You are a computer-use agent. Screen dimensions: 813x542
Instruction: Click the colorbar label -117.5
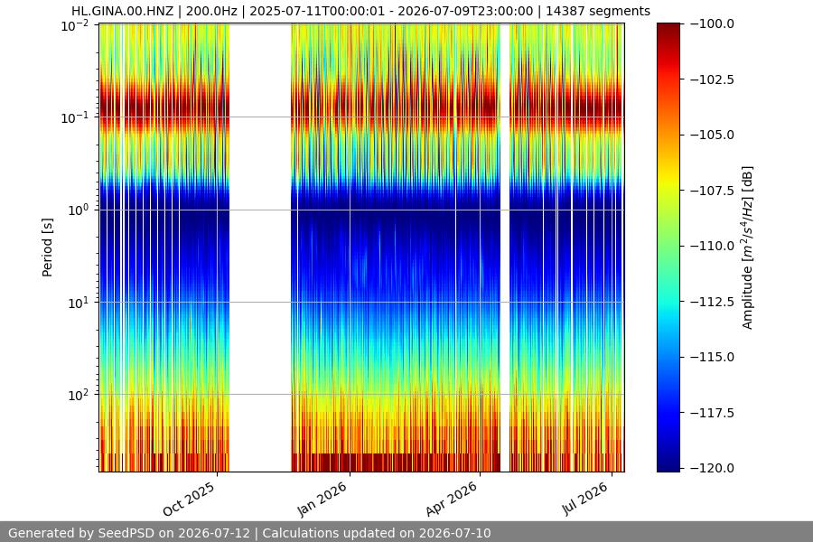(712, 412)
